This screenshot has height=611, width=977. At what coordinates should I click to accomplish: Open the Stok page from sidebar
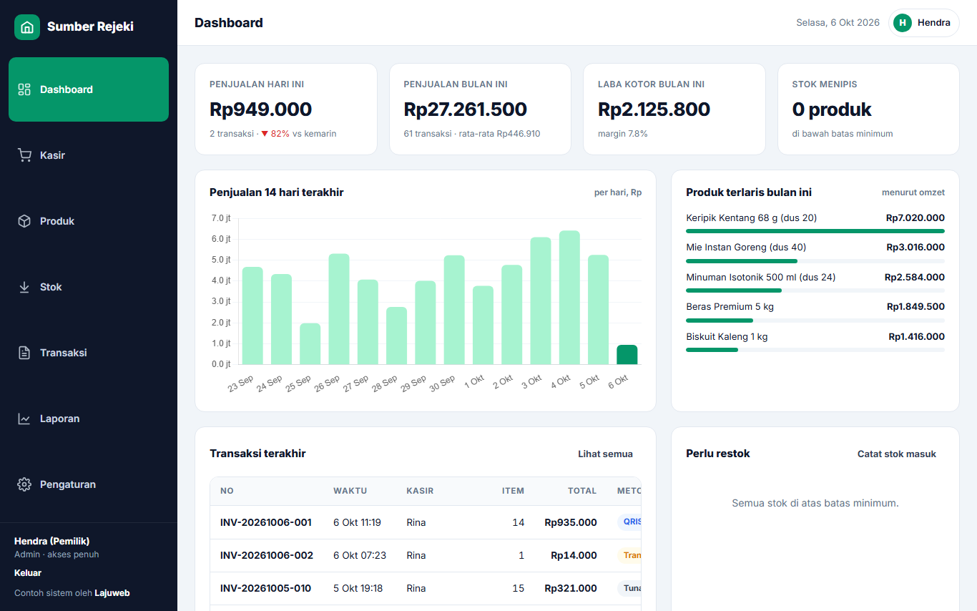pyautogui.click(x=89, y=287)
